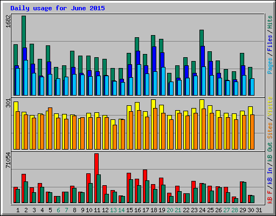Click the green "Hits" legend label

(270, 22)
